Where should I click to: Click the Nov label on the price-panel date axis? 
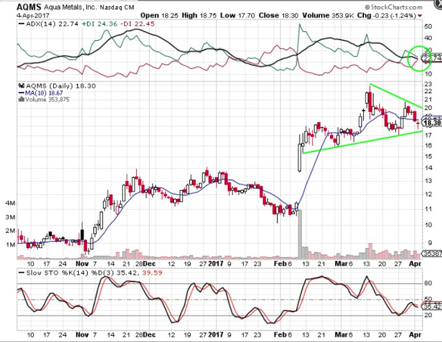[82, 264]
